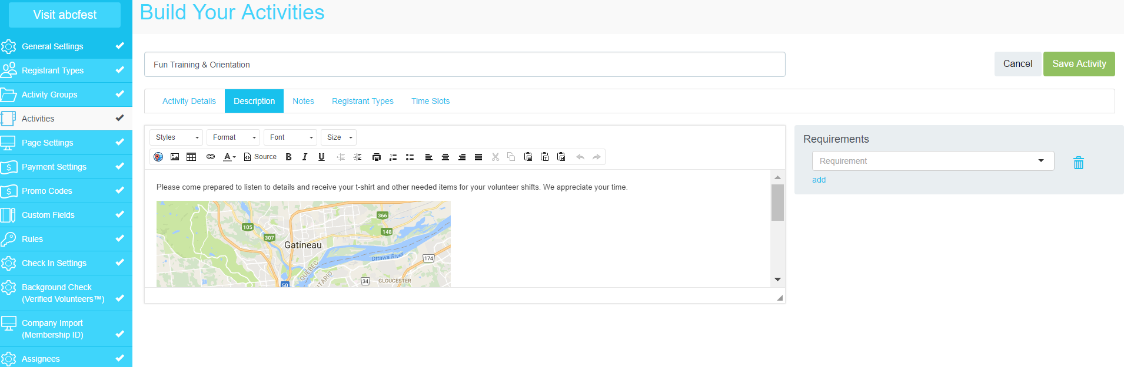Insert a Google Map via toolbar icon
This screenshot has height=367, width=1124.
click(158, 157)
